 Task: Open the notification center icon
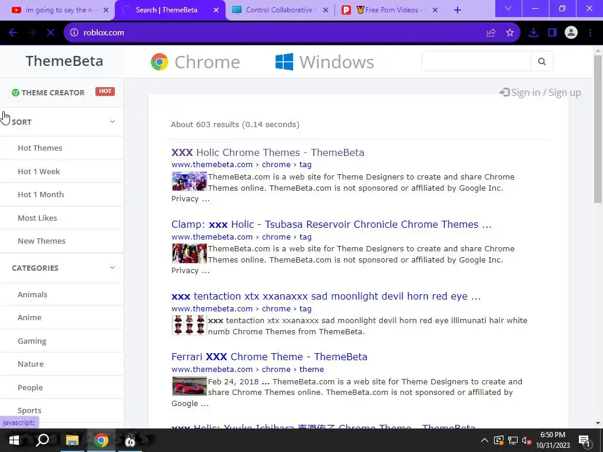tap(585, 441)
